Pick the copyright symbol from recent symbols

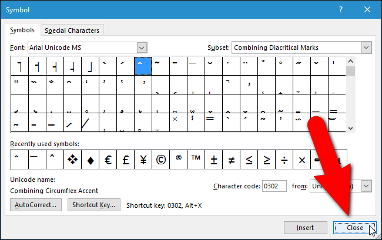point(160,160)
